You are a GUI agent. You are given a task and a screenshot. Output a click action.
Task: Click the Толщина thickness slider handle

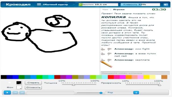pyautogui.click(x=73, y=85)
